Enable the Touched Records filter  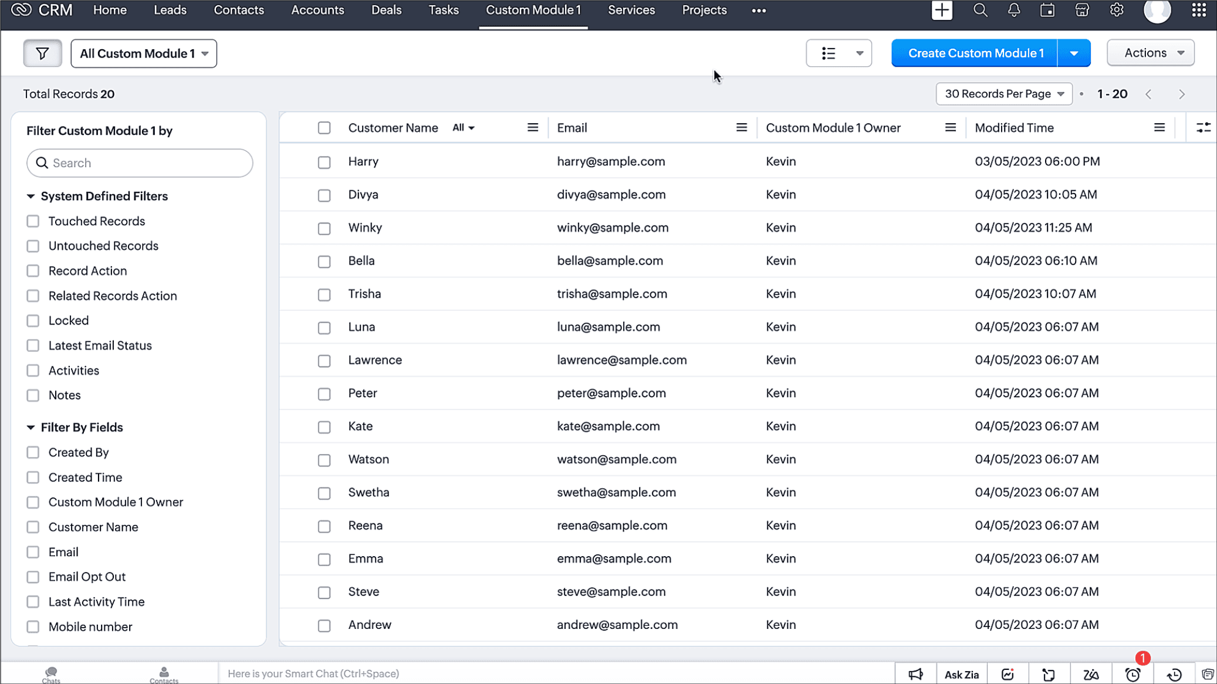[33, 221]
